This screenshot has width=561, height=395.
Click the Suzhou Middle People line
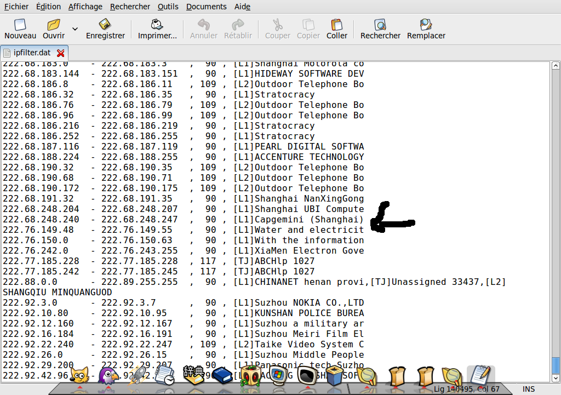(x=183, y=354)
